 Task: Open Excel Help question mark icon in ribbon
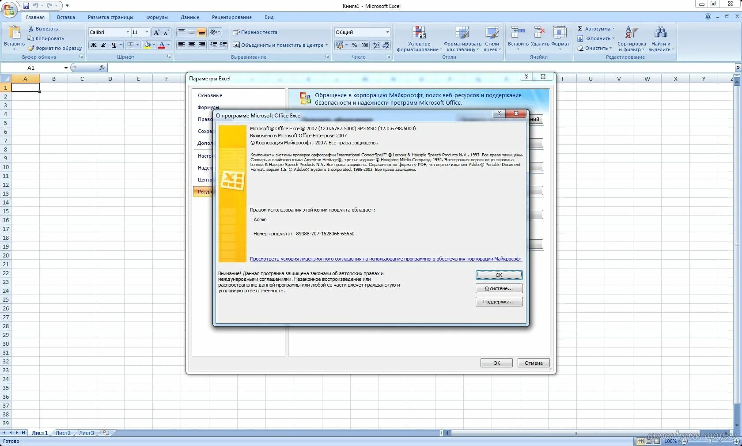coord(708,17)
